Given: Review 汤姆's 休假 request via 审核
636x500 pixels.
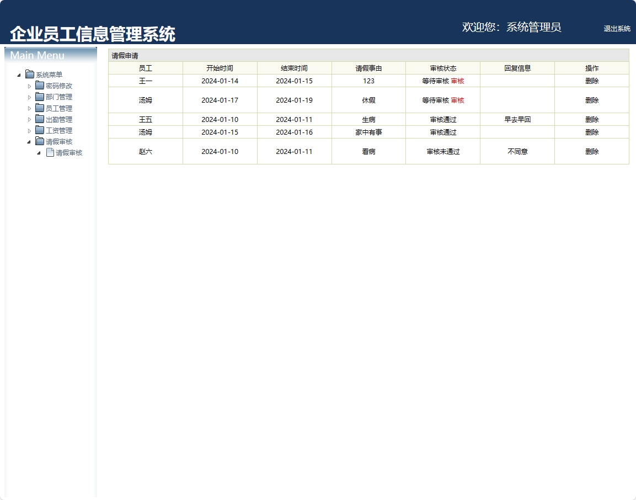Looking at the screenshot, I should 457,100.
